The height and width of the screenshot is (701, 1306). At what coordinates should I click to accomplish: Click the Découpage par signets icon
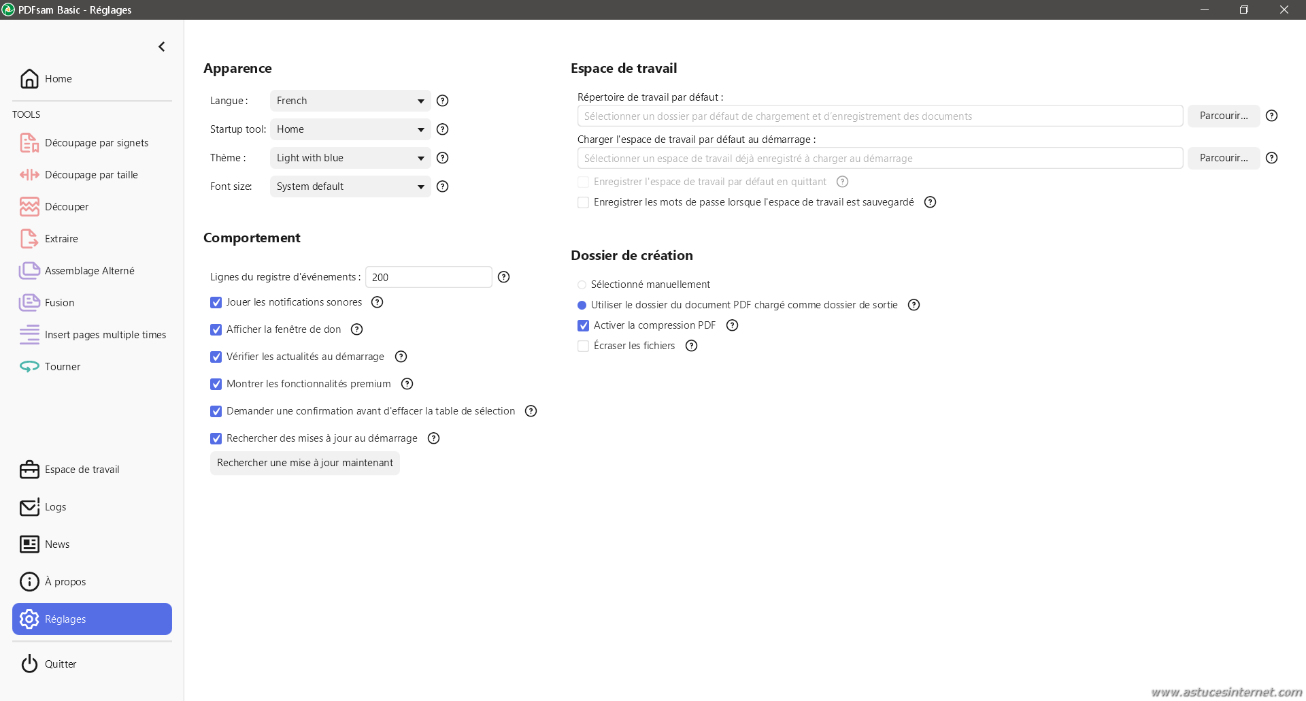[x=29, y=143]
